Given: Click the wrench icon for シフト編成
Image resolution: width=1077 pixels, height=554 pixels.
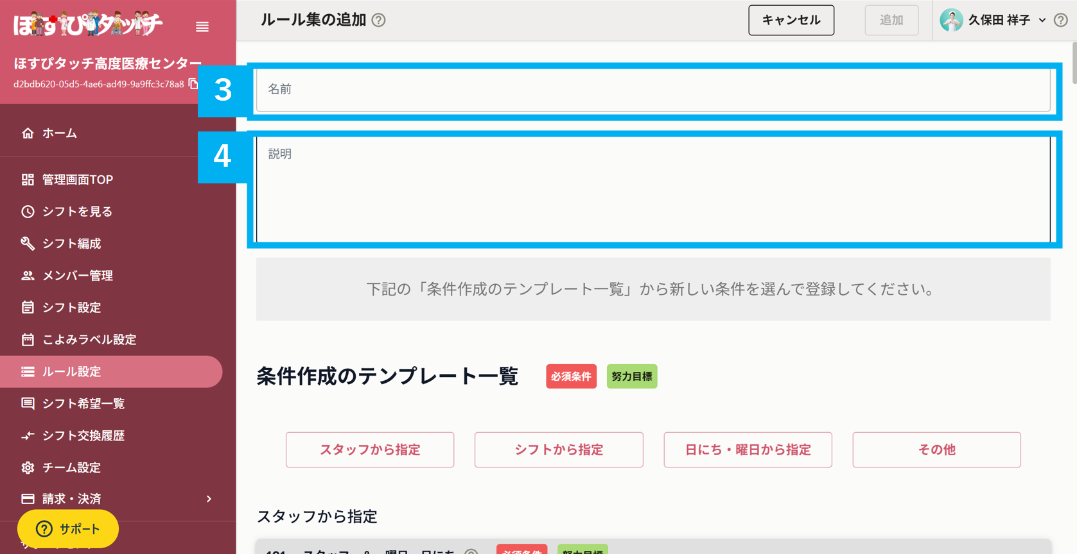Looking at the screenshot, I should click(27, 243).
